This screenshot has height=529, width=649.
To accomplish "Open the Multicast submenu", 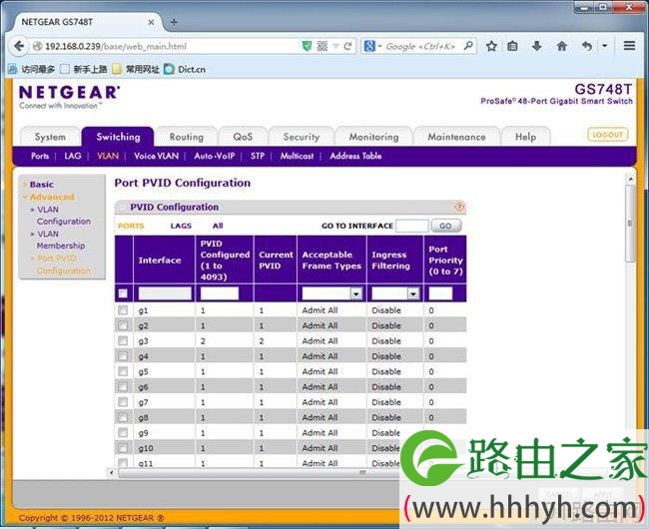I will point(297,156).
